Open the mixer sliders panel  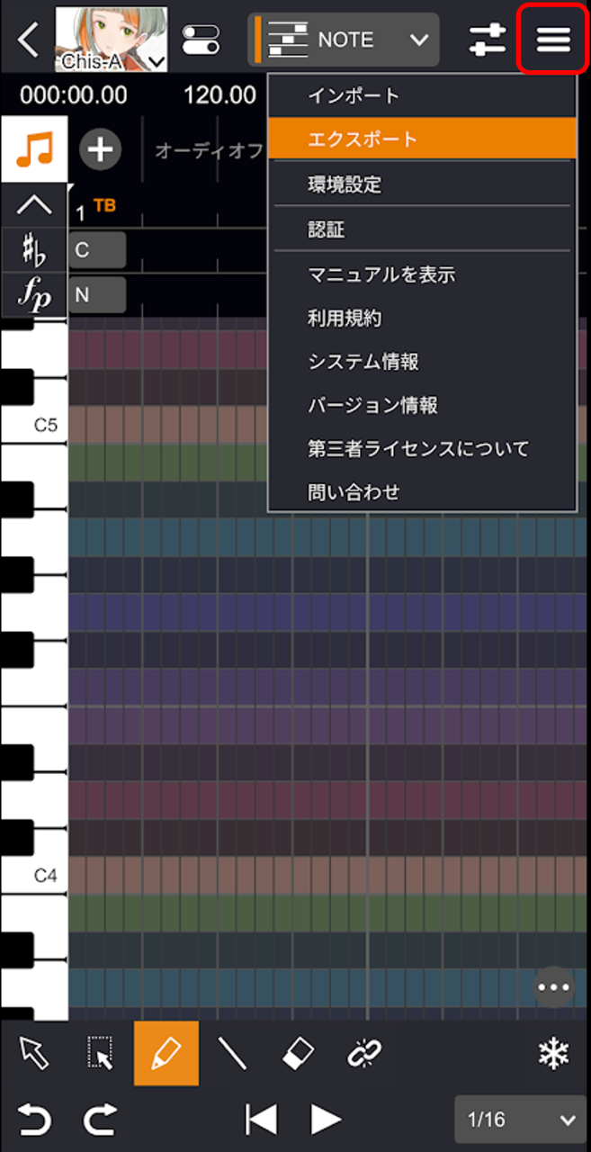488,40
